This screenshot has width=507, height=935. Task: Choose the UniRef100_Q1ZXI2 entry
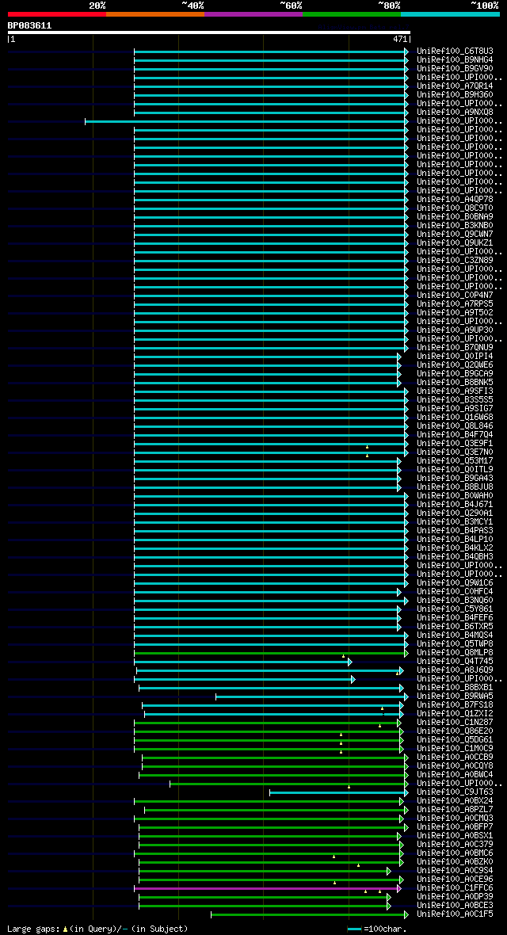455,714
